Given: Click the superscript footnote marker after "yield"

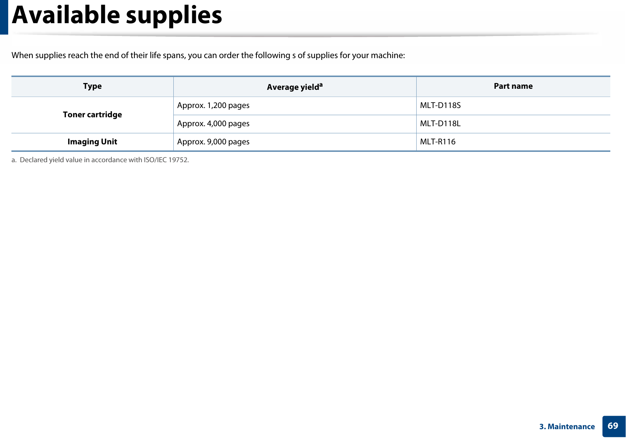Looking at the screenshot, I should [x=321, y=85].
